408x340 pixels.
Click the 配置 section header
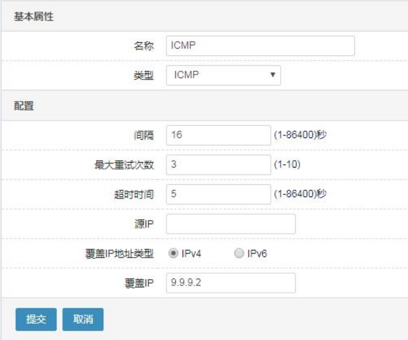(24, 106)
